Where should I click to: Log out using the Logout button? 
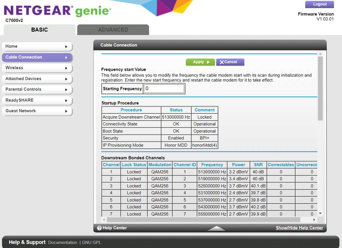pyautogui.click(x=319, y=4)
